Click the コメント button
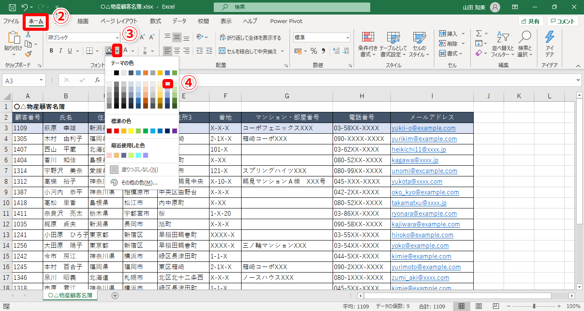 pyautogui.click(x=563, y=21)
